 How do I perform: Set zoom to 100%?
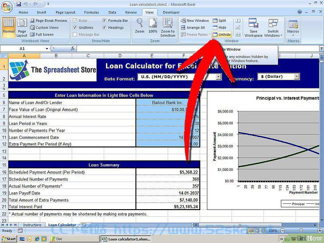tap(153, 26)
